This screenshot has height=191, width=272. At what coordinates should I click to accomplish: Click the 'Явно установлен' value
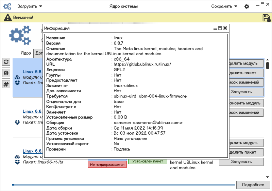click(130, 139)
